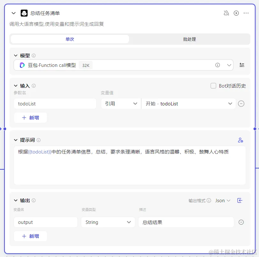
Task: Switch to the 单次 tab
Action: (70, 39)
